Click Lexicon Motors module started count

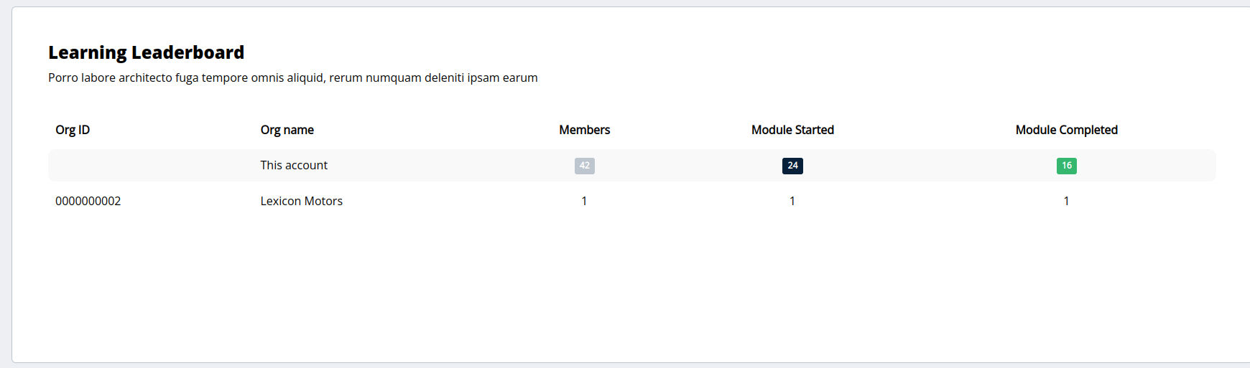(792, 201)
